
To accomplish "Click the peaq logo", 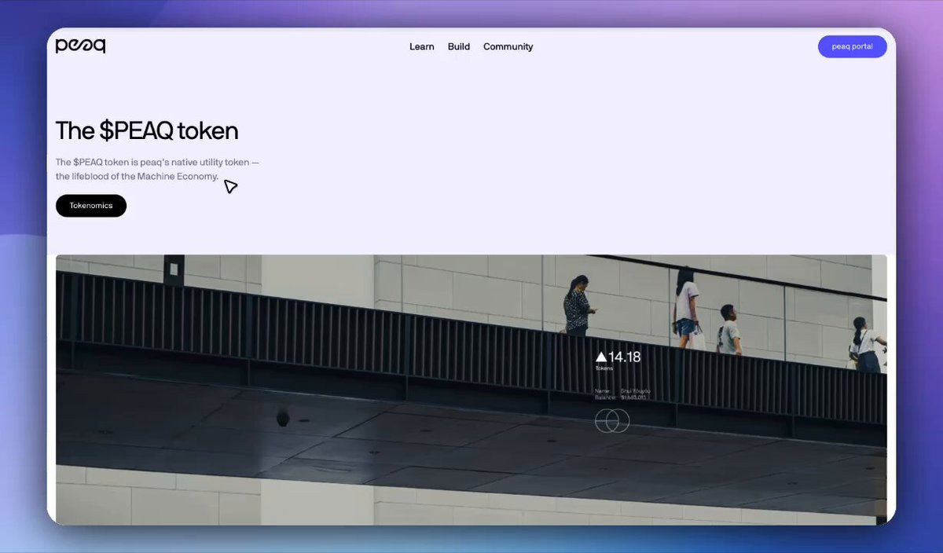I will (x=80, y=46).
